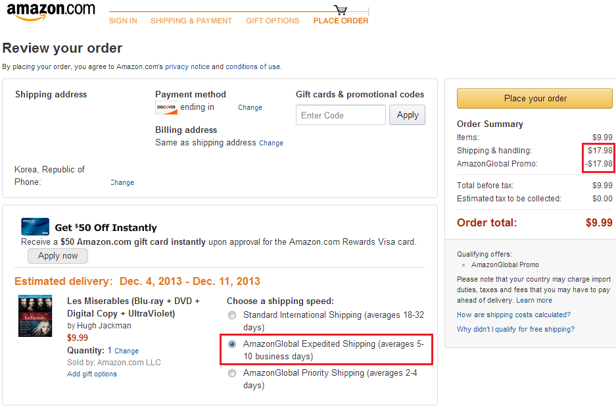Select Standard International Shipping option
The height and width of the screenshot is (408, 616).
coord(231,315)
